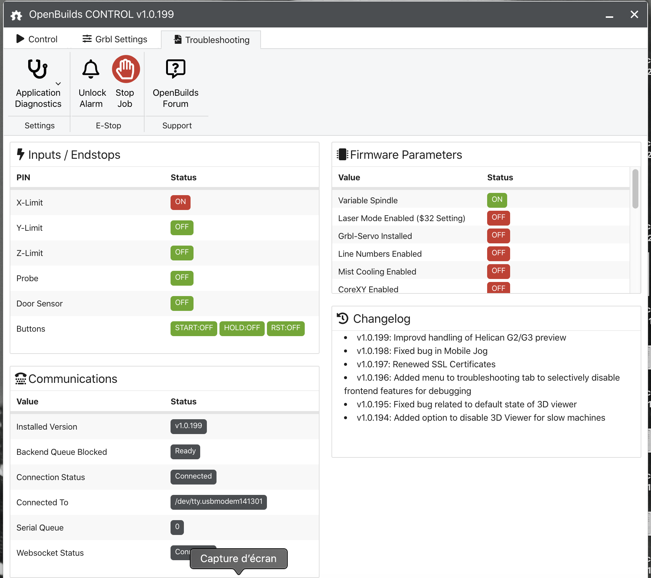Click the history icon beside Changelog
Image resolution: width=651 pixels, height=578 pixels.
coord(343,318)
